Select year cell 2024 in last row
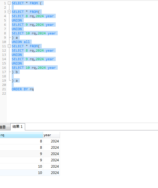 tap(51, 173)
